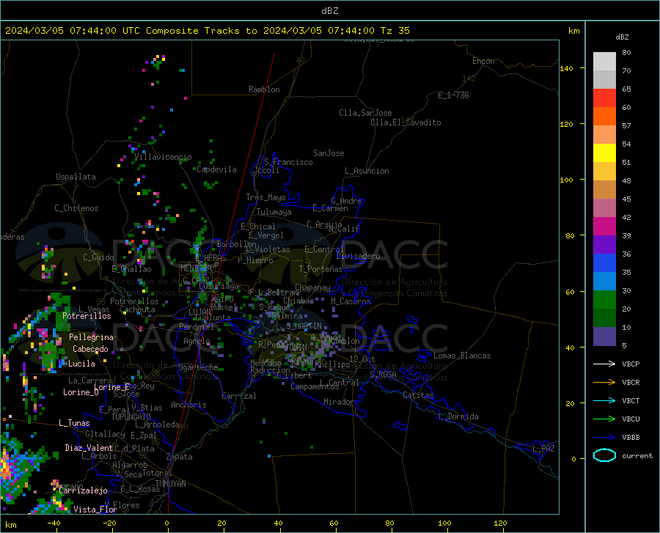Click the 'Zapata' map label
660x533 pixels.
coord(180,457)
